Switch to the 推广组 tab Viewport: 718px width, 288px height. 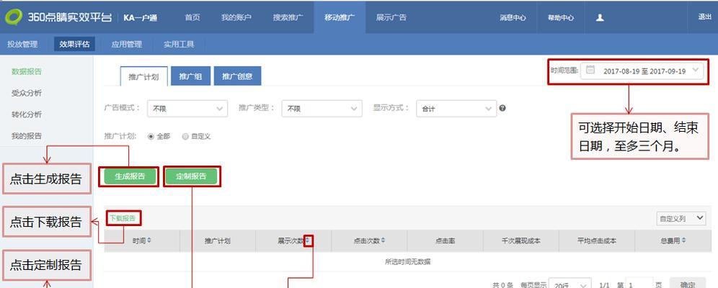[190, 76]
